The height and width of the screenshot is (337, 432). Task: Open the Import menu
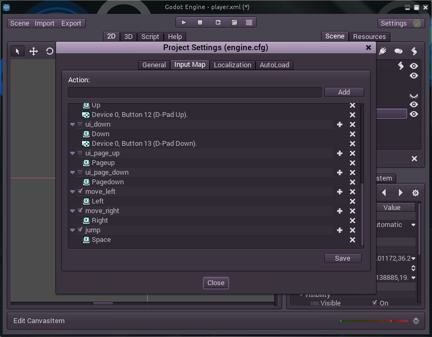pyautogui.click(x=44, y=23)
